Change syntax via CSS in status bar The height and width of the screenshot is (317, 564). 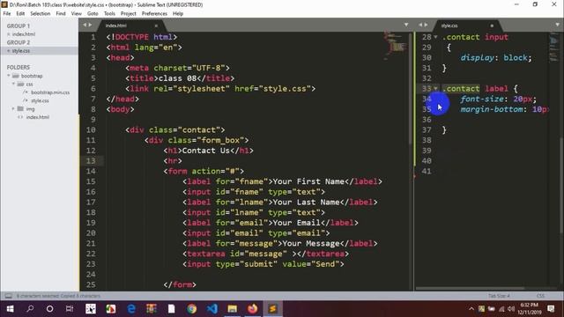coord(540,296)
